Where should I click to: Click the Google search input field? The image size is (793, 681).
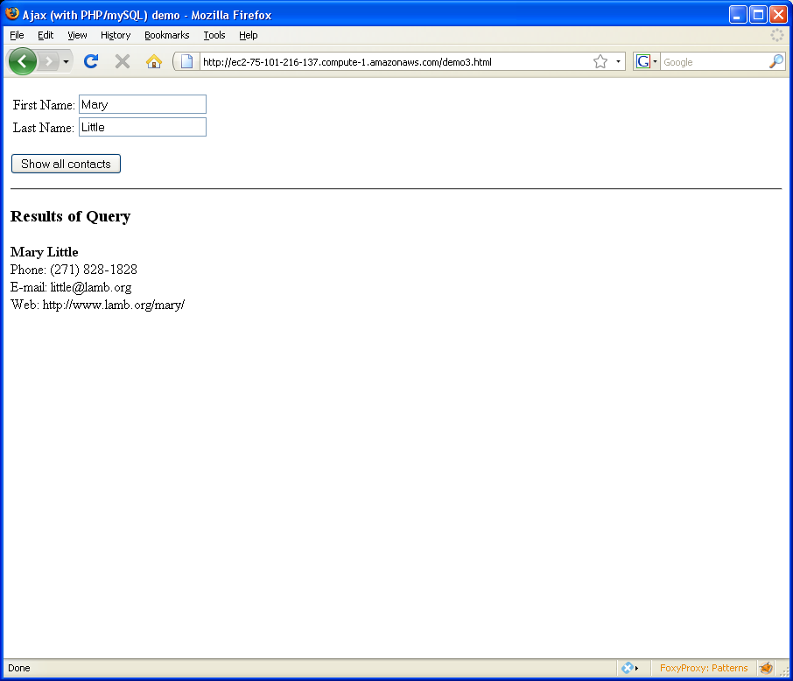(x=713, y=62)
